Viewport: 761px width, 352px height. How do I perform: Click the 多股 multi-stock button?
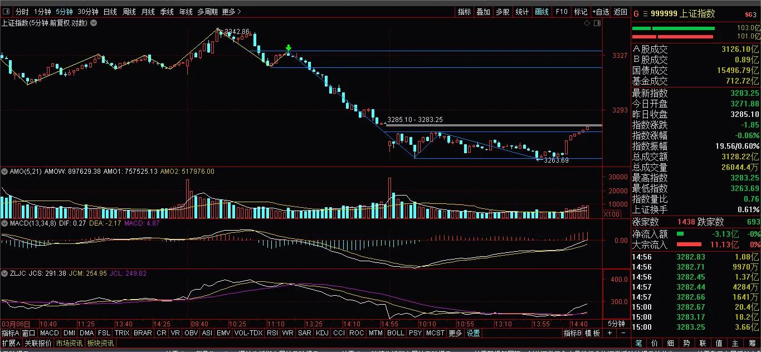pyautogui.click(x=503, y=12)
